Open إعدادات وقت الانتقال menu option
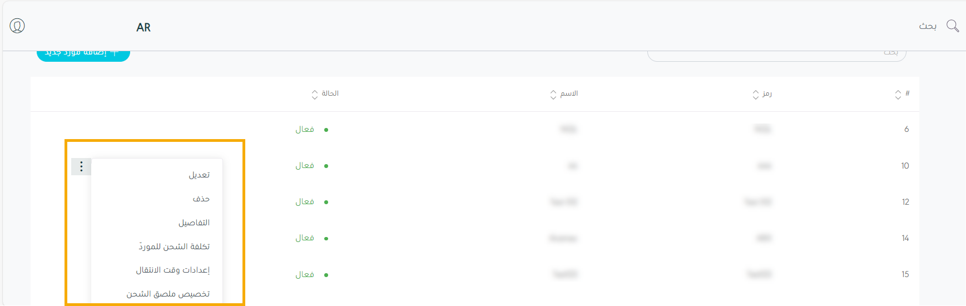The height and width of the screenshot is (306, 966). (172, 270)
